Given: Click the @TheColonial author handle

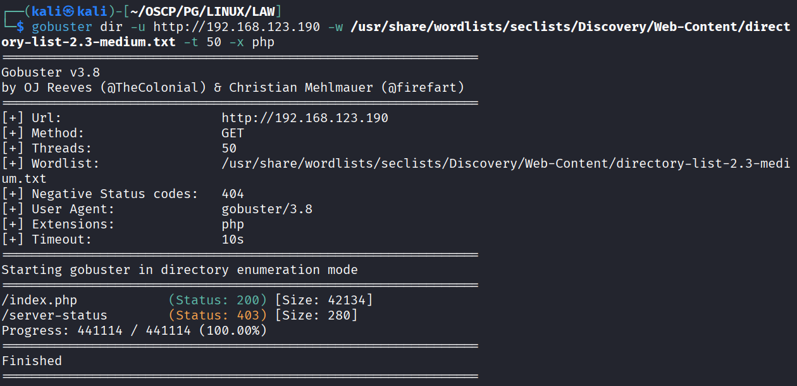Looking at the screenshot, I should click(x=153, y=87).
